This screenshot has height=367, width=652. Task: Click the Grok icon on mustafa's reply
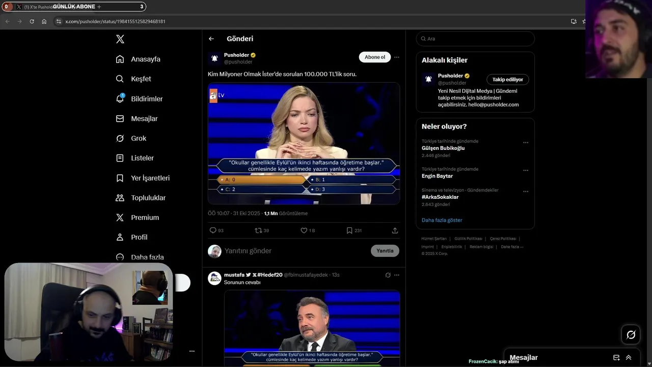[x=388, y=275]
